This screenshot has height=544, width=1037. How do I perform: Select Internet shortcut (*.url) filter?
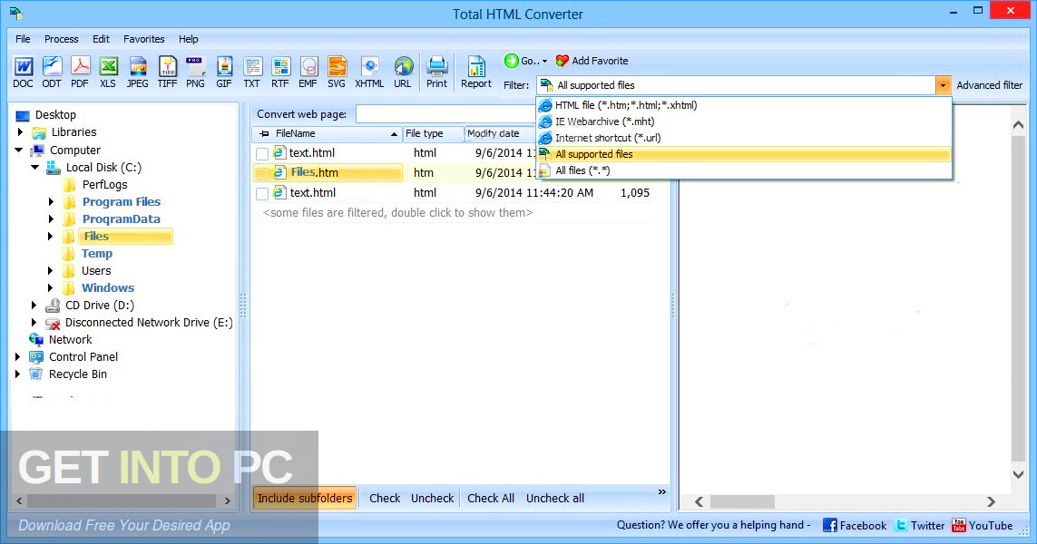pos(744,138)
